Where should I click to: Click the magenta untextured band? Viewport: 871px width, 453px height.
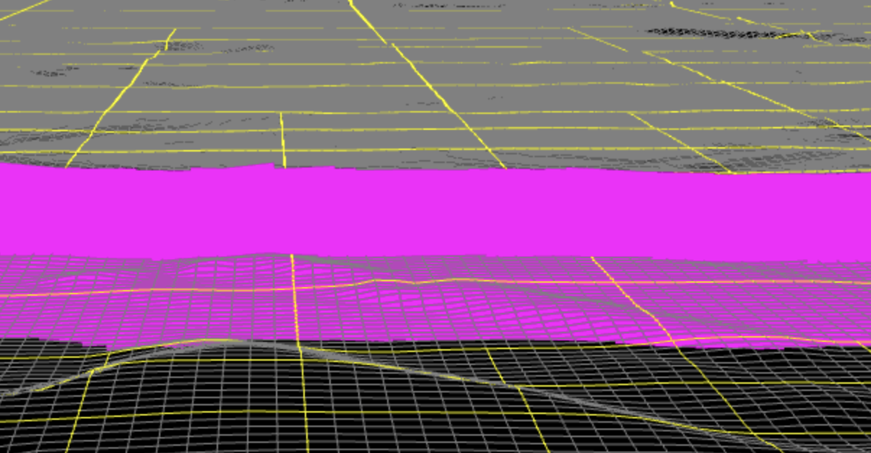coord(433,209)
